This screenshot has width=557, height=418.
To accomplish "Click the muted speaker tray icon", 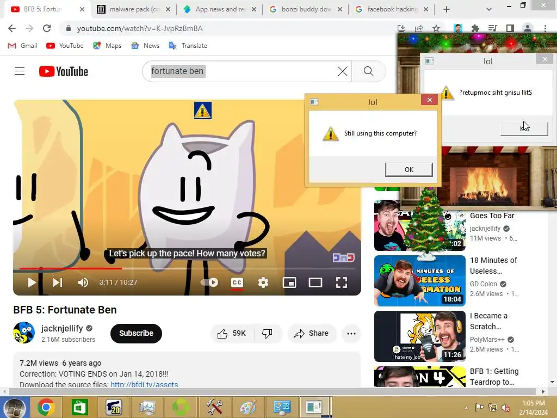I will pos(506,408).
